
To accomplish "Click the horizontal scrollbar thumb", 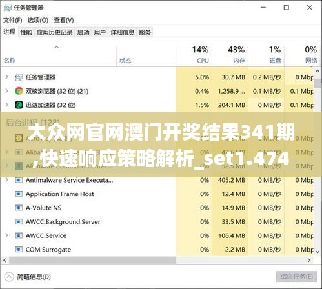I will coord(92,260).
